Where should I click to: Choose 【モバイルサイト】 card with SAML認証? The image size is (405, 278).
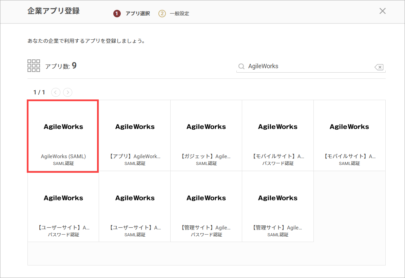click(349, 136)
